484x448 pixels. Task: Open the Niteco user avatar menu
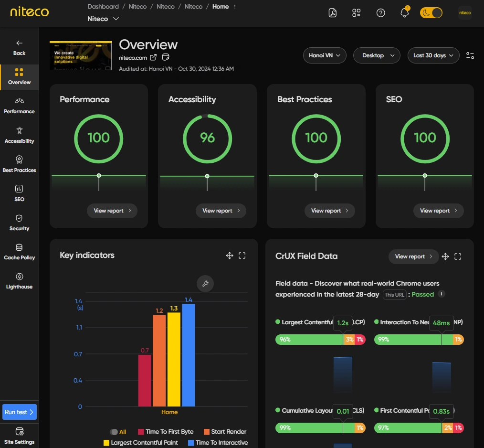click(x=465, y=13)
